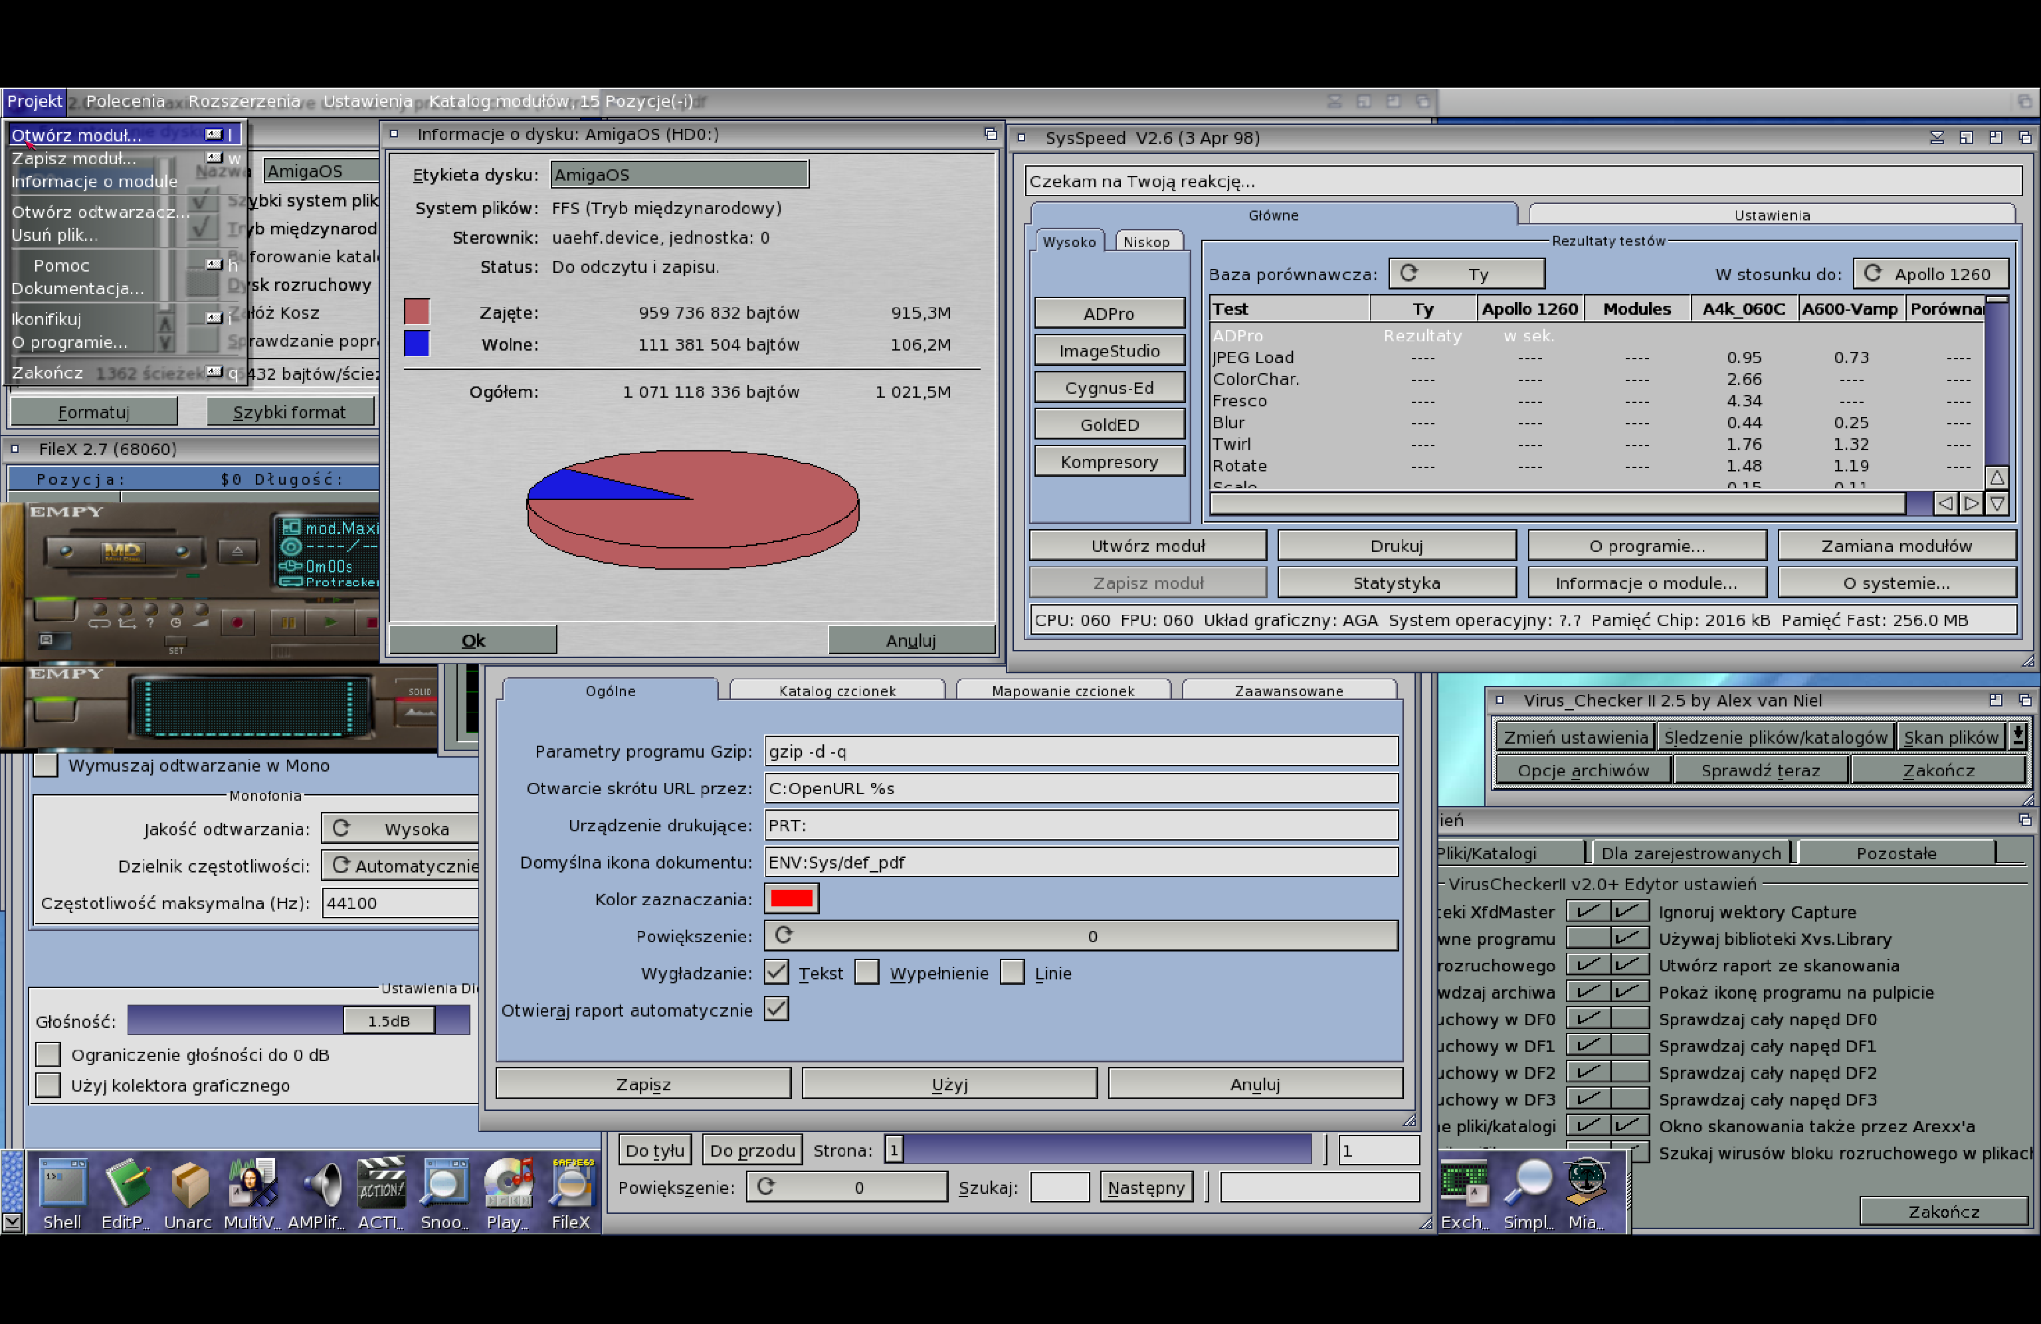Launch the Play CD icon in dock
Viewport: 2041px width, 1324px height.
tap(508, 1194)
